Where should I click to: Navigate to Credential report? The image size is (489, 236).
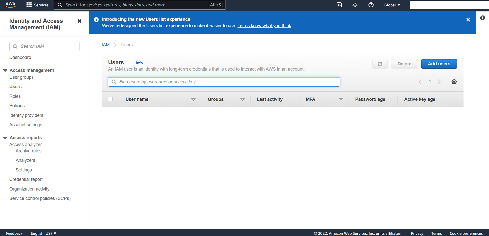26,179
